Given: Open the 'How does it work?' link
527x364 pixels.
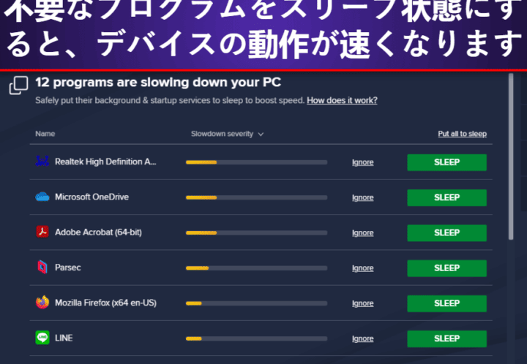Looking at the screenshot, I should pos(342,100).
